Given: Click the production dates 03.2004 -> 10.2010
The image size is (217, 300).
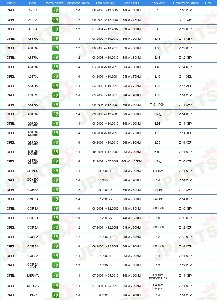Looking at the screenshot, I should click(x=105, y=67).
